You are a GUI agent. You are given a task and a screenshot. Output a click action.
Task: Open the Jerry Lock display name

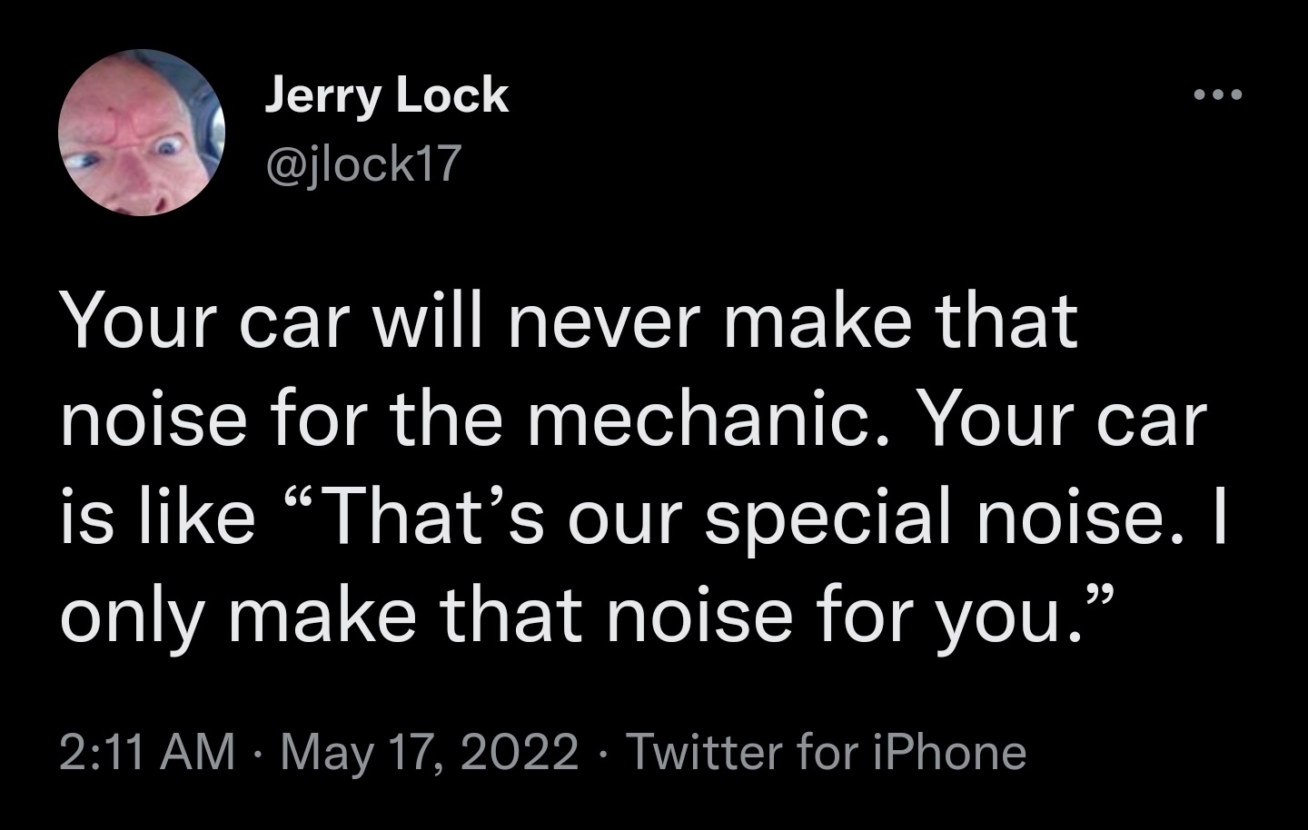[386, 96]
